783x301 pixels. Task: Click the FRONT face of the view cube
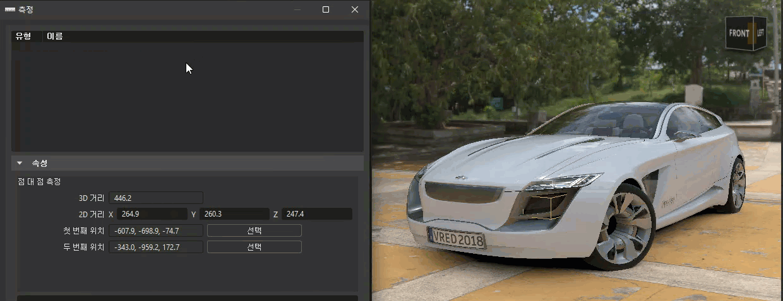pos(738,33)
